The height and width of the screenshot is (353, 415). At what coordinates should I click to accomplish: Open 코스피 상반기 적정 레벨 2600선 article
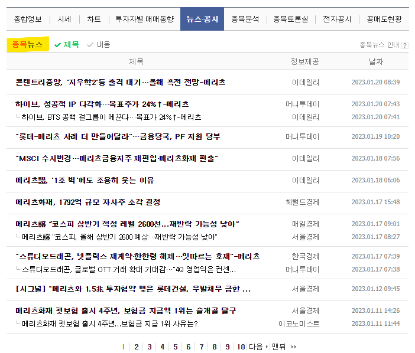coord(127,224)
